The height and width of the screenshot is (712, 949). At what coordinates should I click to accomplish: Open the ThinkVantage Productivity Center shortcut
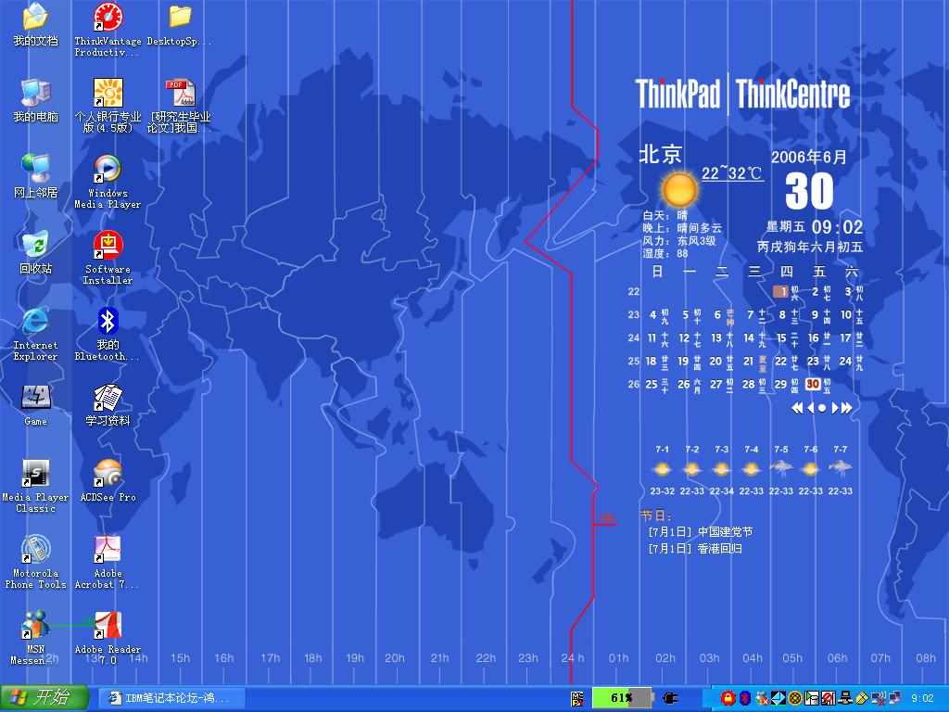(x=108, y=19)
